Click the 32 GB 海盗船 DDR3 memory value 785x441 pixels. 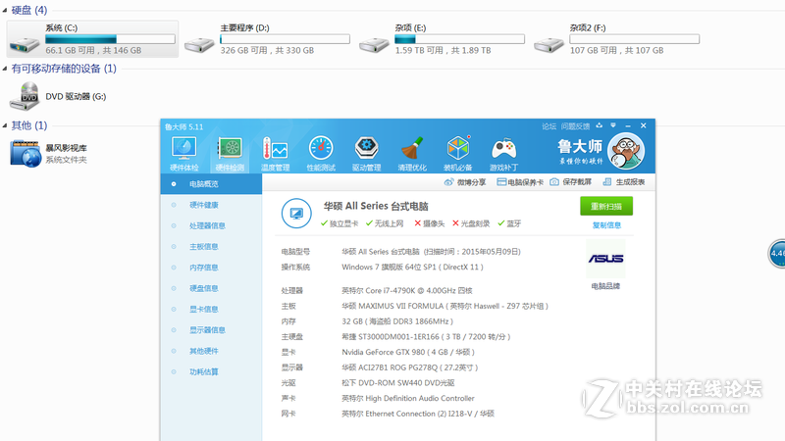pos(397,321)
